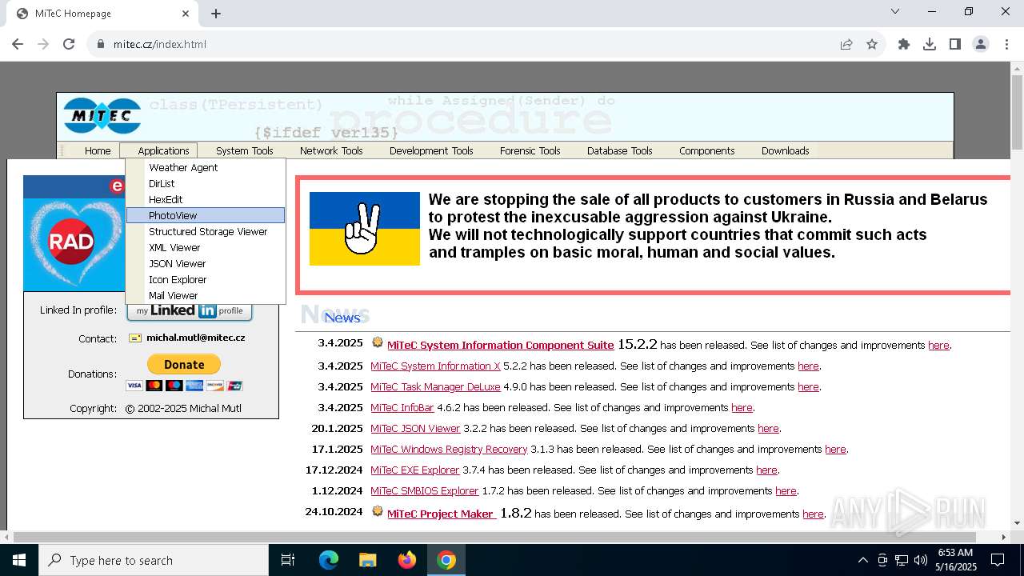Click the site info lock icon

coord(101,44)
